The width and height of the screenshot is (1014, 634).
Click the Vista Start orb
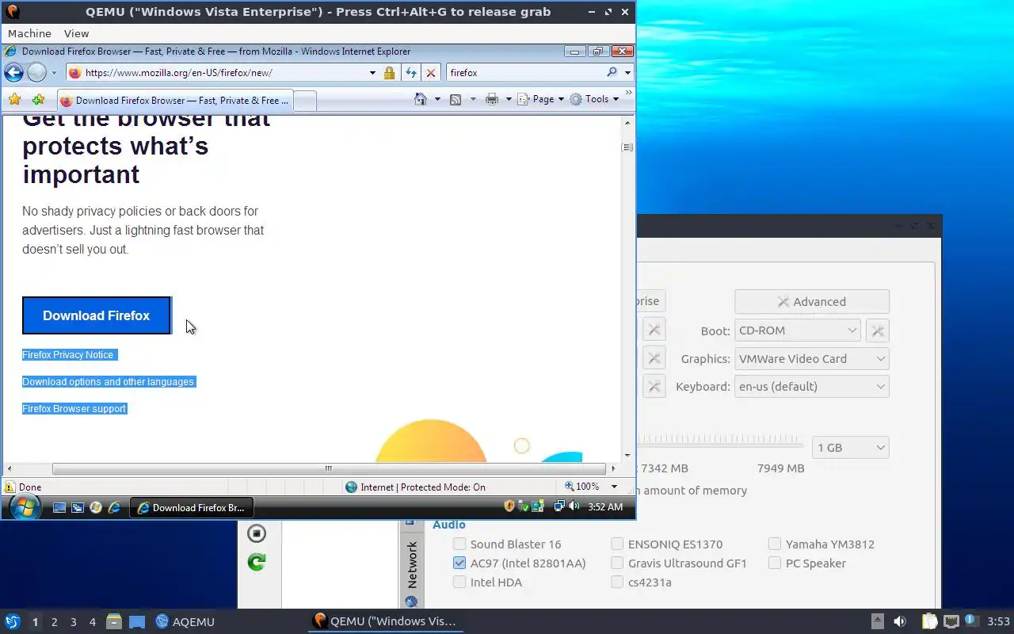pos(25,507)
